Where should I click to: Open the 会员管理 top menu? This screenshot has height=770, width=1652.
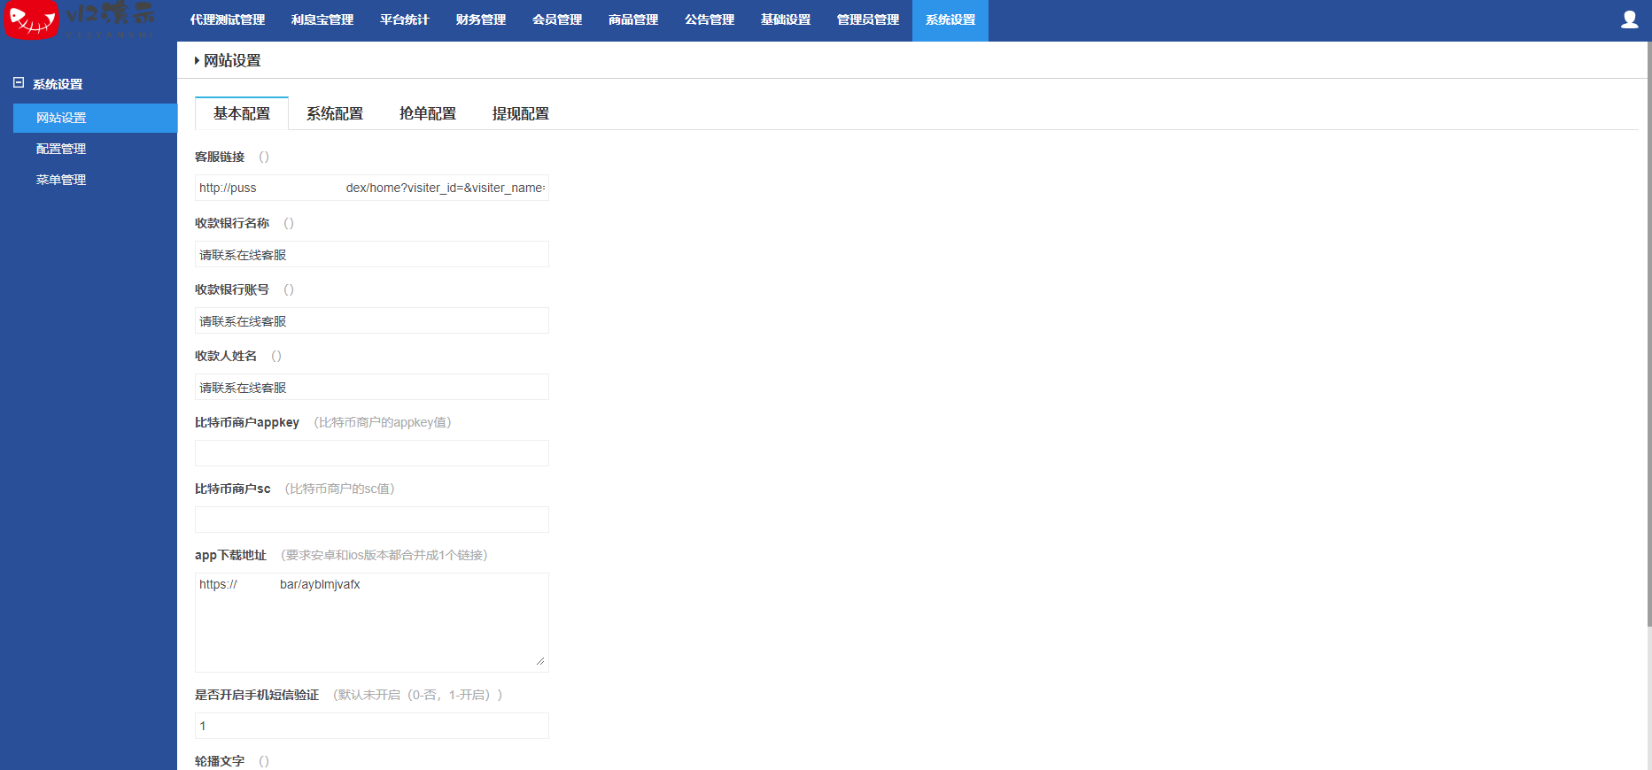click(557, 19)
